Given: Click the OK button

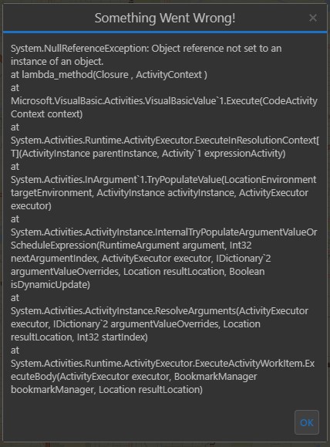Looking at the screenshot, I should point(307,422).
